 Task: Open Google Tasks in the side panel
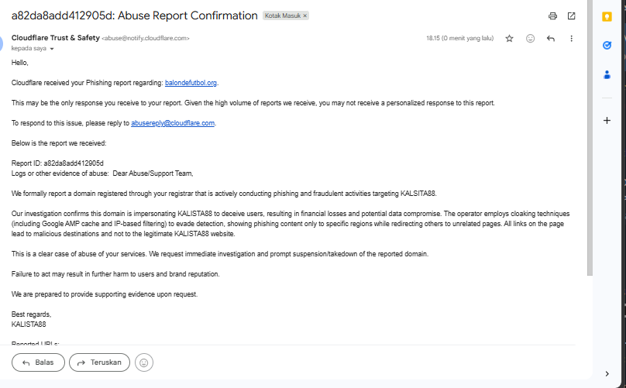coord(607,46)
